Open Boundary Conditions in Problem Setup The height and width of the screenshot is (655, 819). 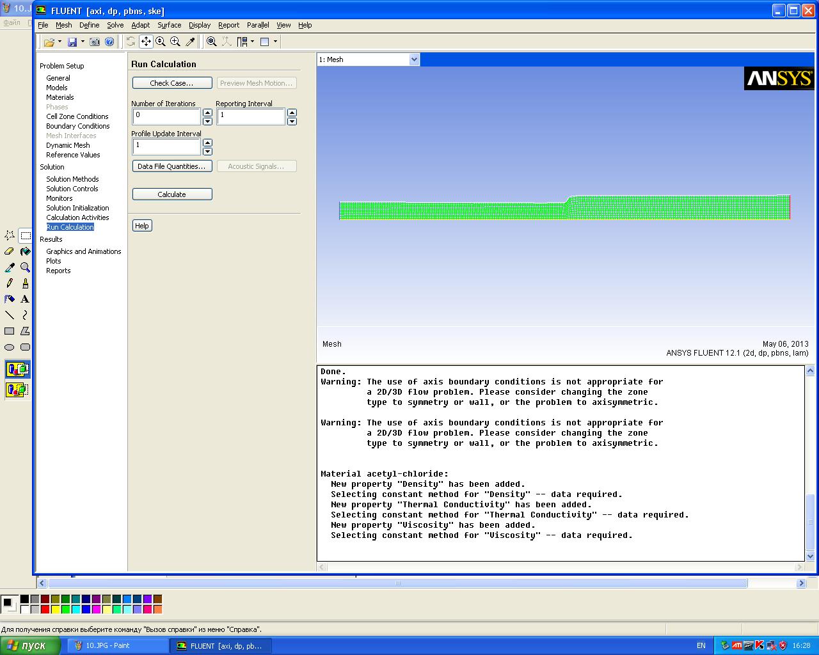(77, 126)
